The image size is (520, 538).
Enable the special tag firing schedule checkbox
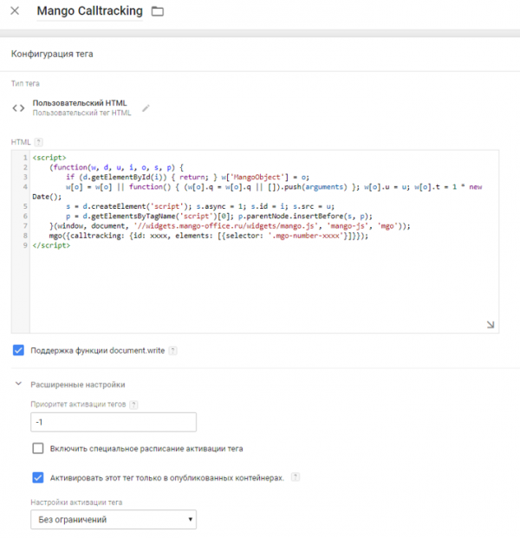tap(38, 448)
